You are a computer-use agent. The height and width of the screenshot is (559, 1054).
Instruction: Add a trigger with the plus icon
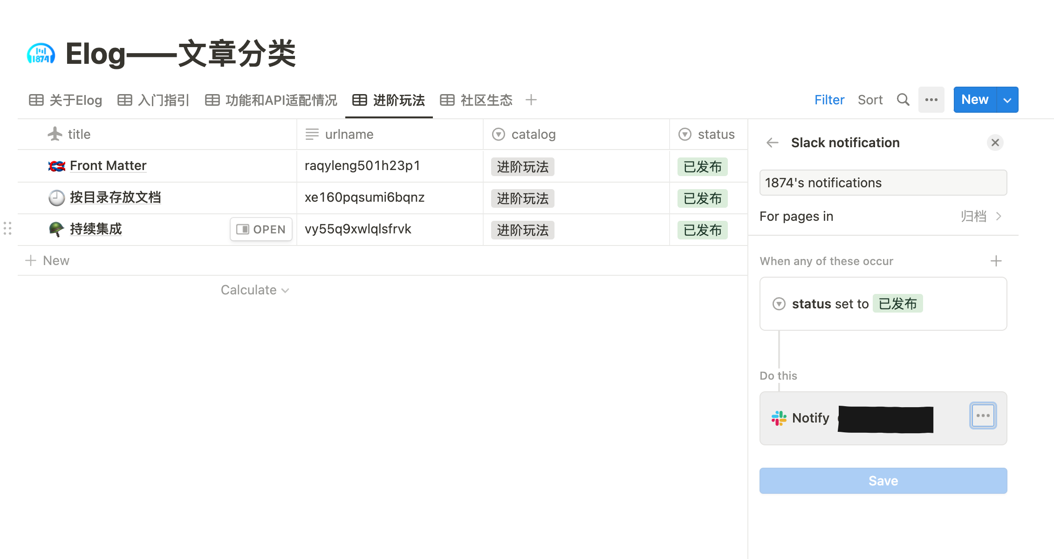click(x=996, y=260)
